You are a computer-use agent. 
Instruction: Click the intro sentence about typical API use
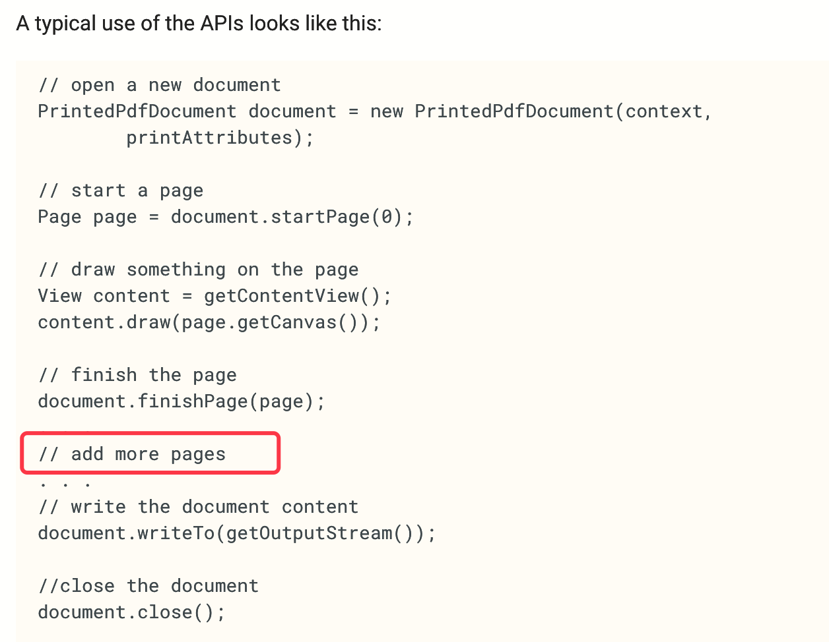(x=199, y=24)
